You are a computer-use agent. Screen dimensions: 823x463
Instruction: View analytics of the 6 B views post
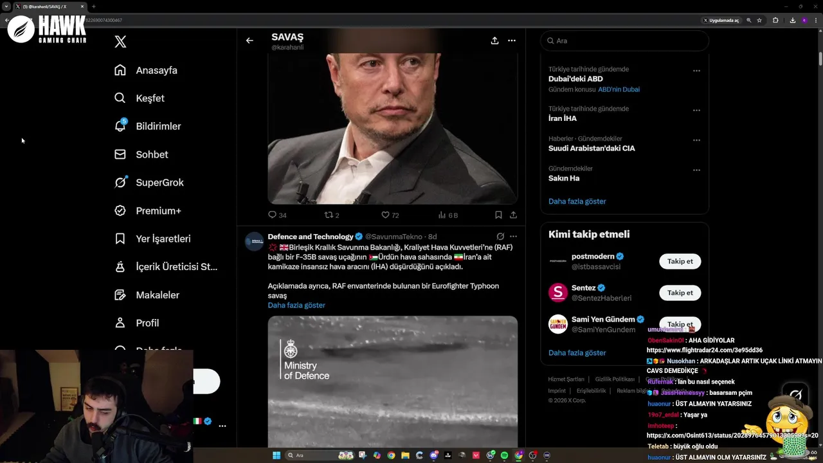click(x=444, y=215)
